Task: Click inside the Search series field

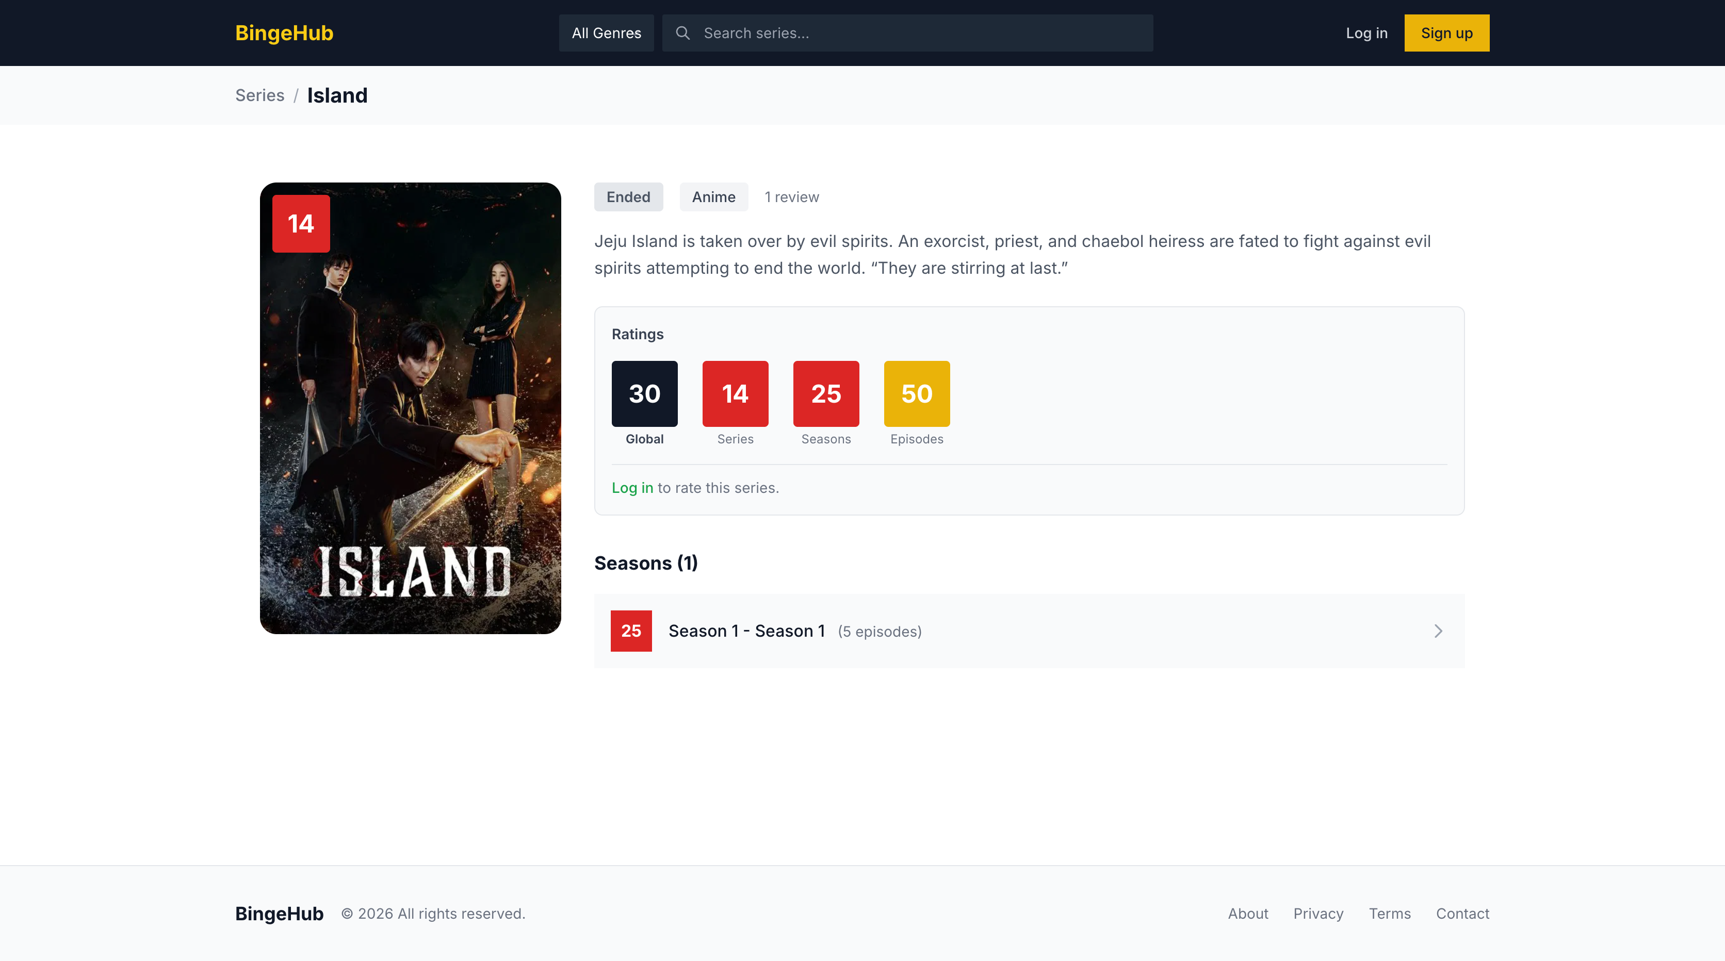Action: pos(871,32)
